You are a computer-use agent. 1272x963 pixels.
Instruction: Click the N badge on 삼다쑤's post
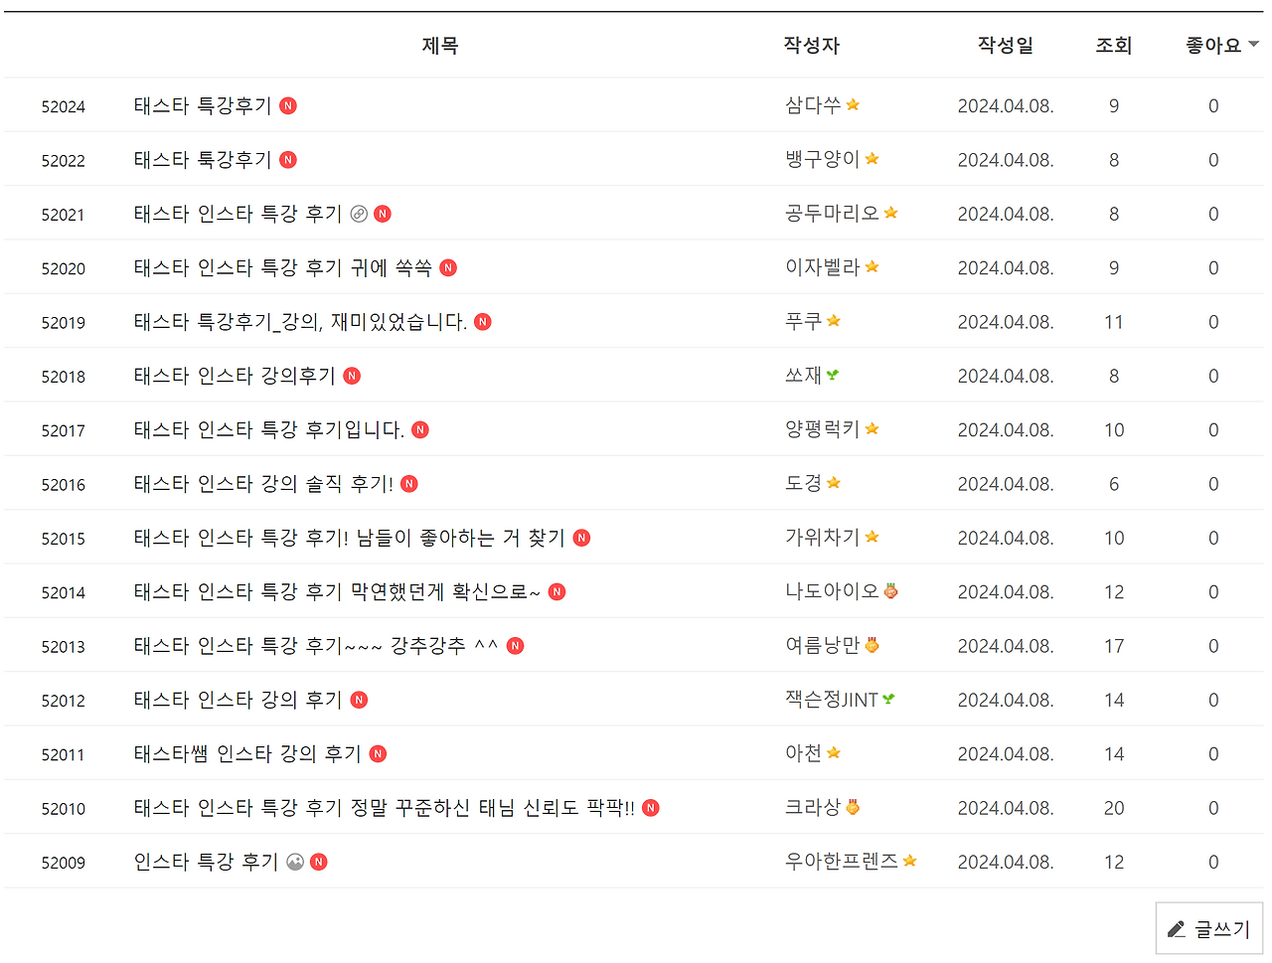[x=288, y=104]
